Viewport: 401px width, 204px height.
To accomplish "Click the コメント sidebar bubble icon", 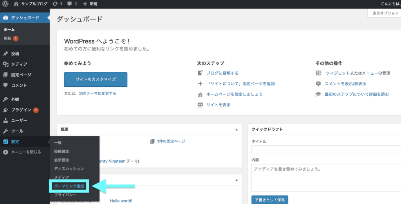I will coord(5,85).
